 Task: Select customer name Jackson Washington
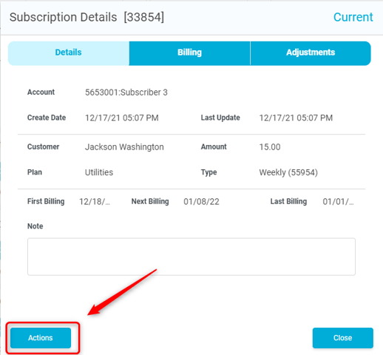pyautogui.click(x=124, y=147)
